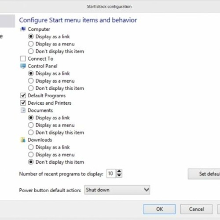Decrease recent programs count with down arrow
Screen dimensions: 220x220
(x=119, y=176)
